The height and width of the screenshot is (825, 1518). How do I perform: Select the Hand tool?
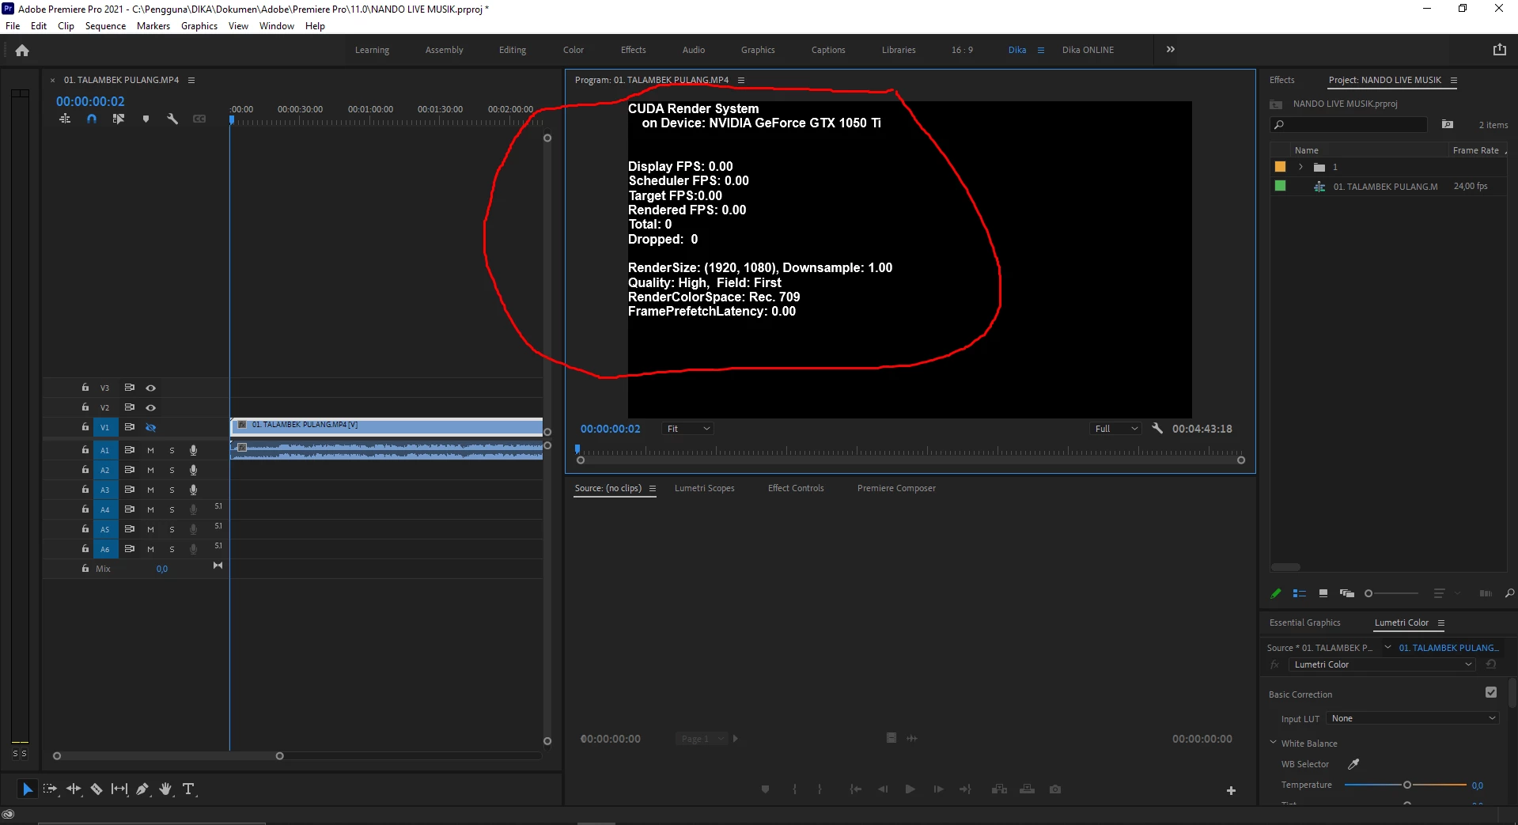[x=165, y=789]
